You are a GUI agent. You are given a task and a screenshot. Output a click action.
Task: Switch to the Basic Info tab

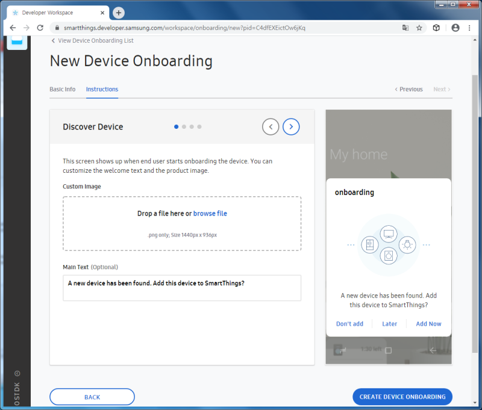(62, 89)
